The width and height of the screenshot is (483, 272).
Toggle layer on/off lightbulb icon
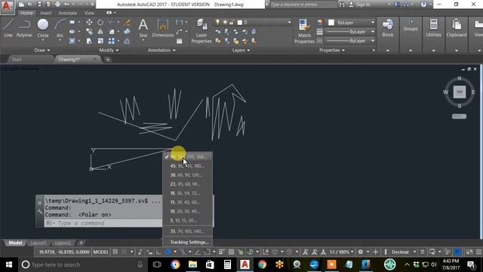coord(218,22)
